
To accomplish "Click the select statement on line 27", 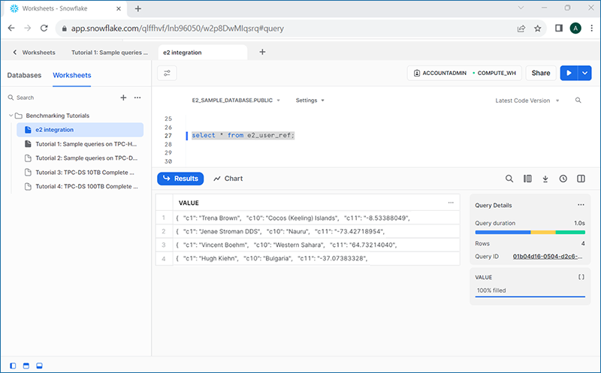I will pos(243,135).
